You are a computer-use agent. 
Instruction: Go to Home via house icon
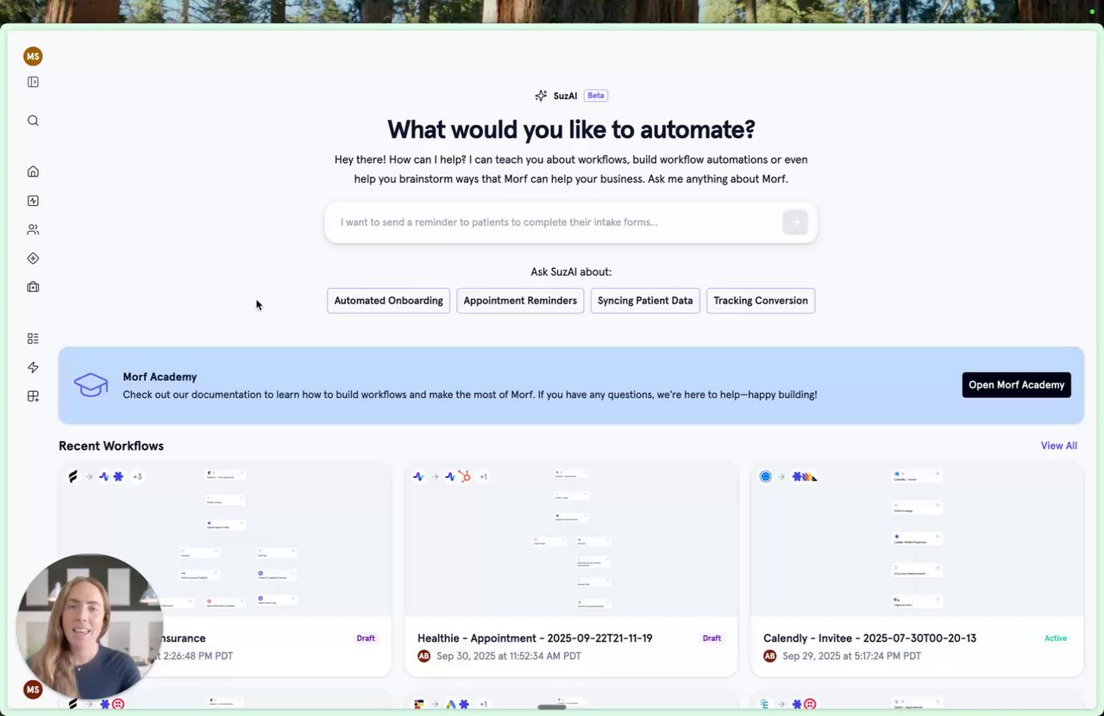pos(33,171)
